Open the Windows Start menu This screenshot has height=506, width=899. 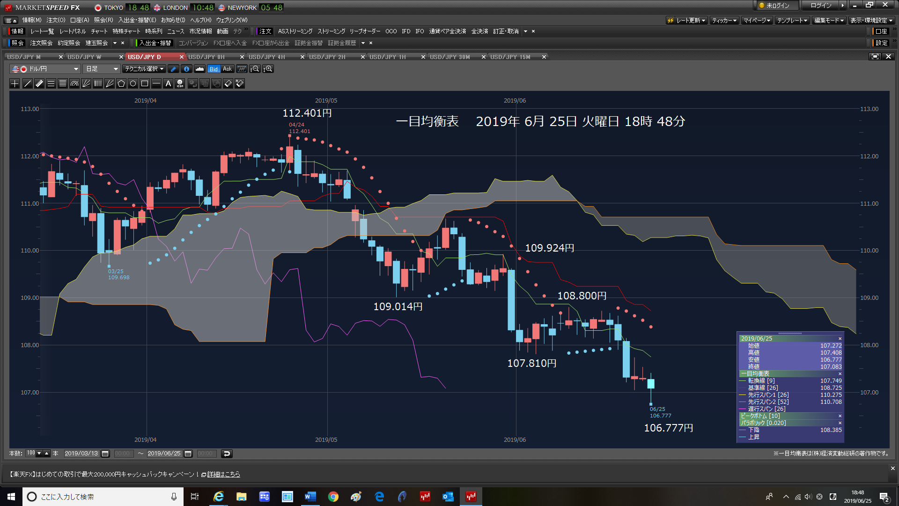[11, 497]
